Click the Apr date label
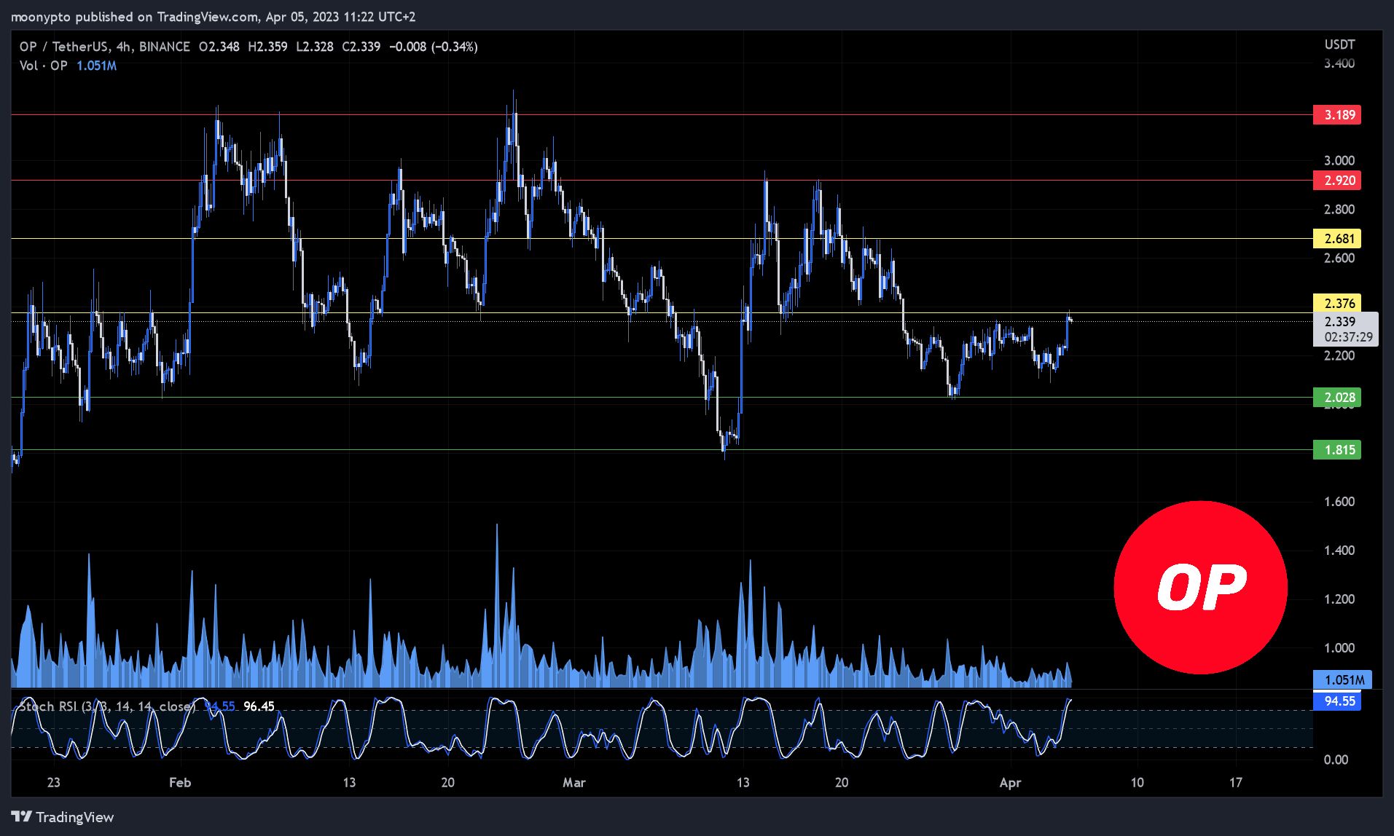1394x836 pixels. coord(1010,783)
